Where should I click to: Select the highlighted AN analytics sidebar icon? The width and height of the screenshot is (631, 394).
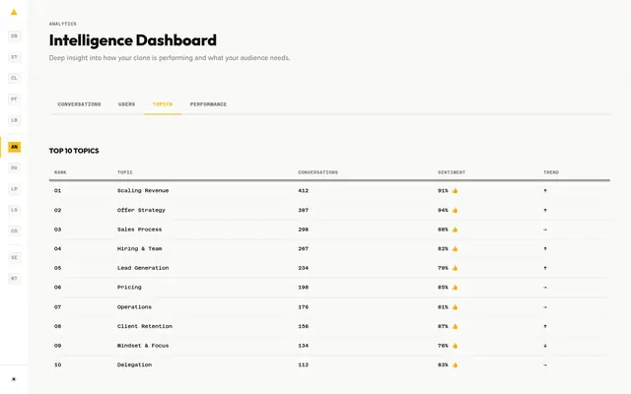pyautogui.click(x=14, y=147)
